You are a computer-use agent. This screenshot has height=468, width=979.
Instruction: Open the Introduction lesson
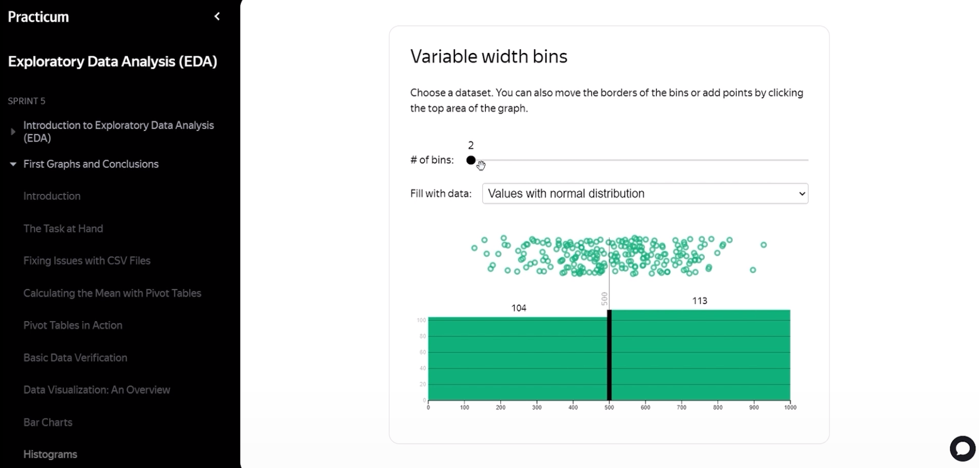[x=52, y=196]
